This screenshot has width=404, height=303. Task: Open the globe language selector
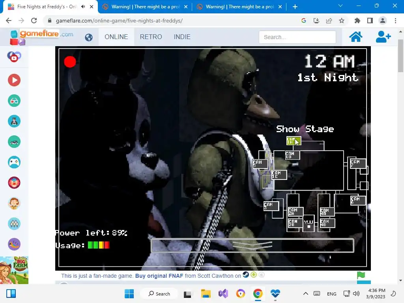(89, 37)
